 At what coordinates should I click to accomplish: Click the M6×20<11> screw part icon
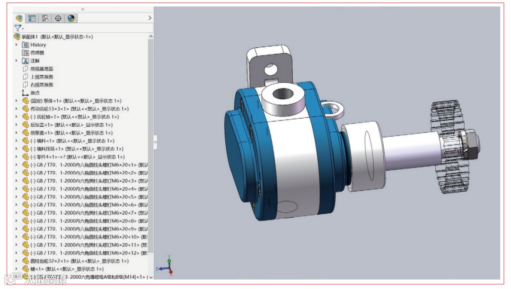pyautogui.click(x=26, y=245)
